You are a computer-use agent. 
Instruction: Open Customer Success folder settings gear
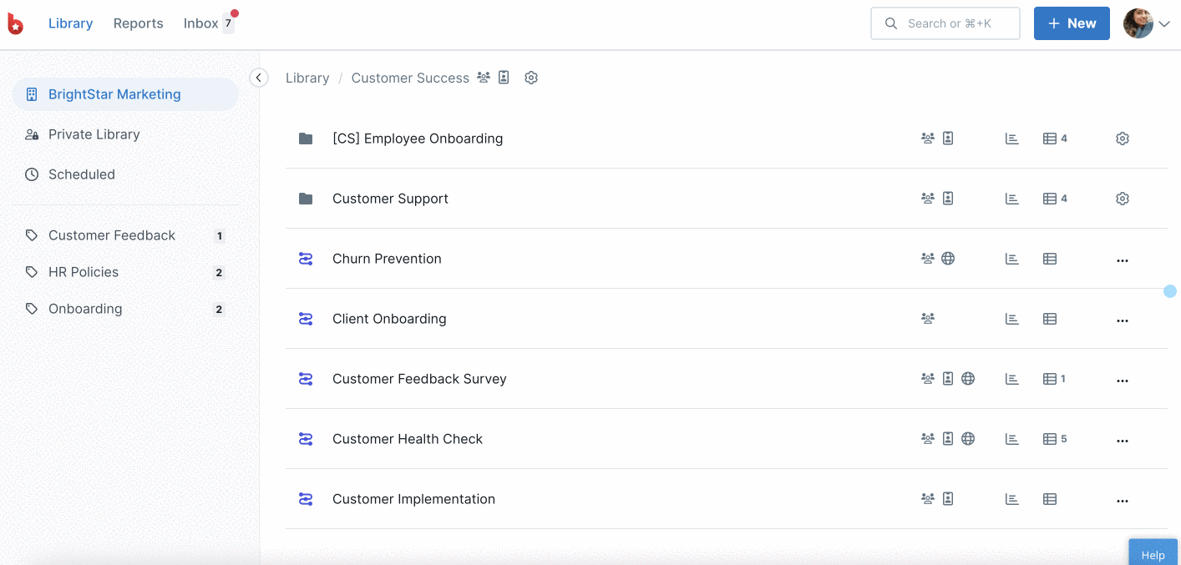coord(531,78)
